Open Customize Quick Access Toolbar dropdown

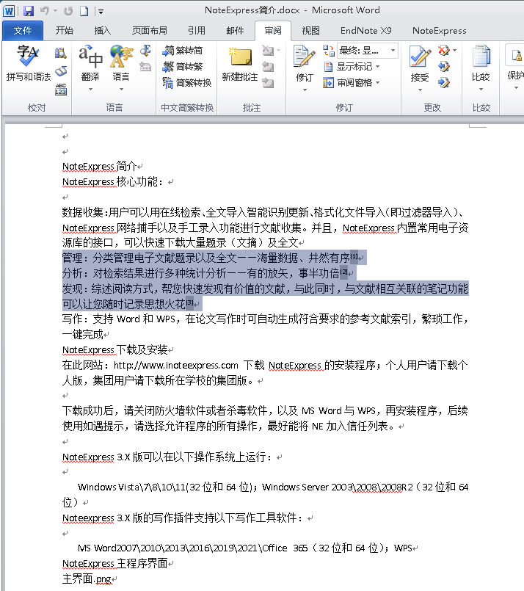(x=101, y=11)
